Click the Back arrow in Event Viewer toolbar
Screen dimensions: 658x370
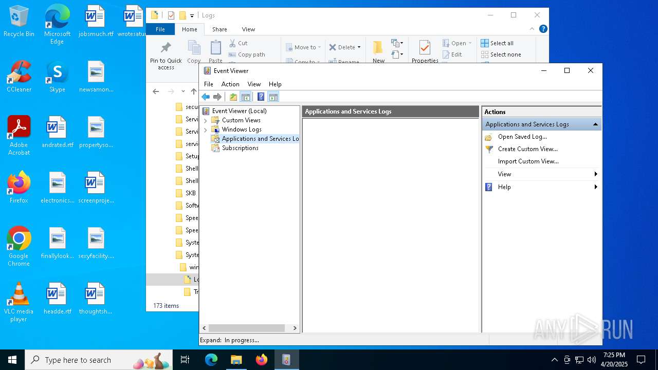[x=206, y=97]
